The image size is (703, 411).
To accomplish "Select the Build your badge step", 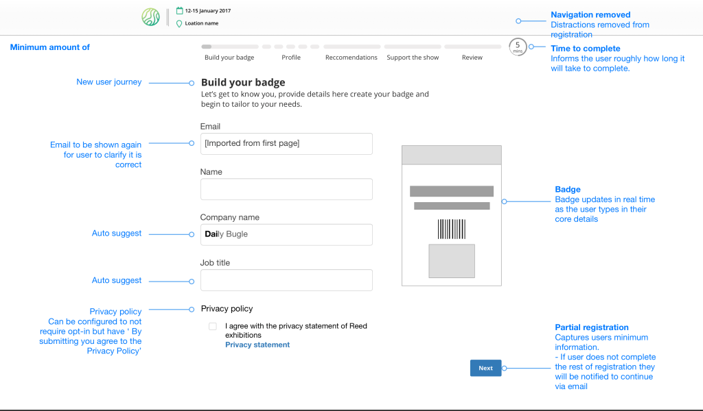I will tap(229, 58).
